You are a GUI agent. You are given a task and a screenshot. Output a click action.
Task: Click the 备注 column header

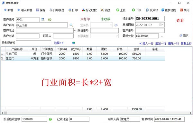pos(155,49)
